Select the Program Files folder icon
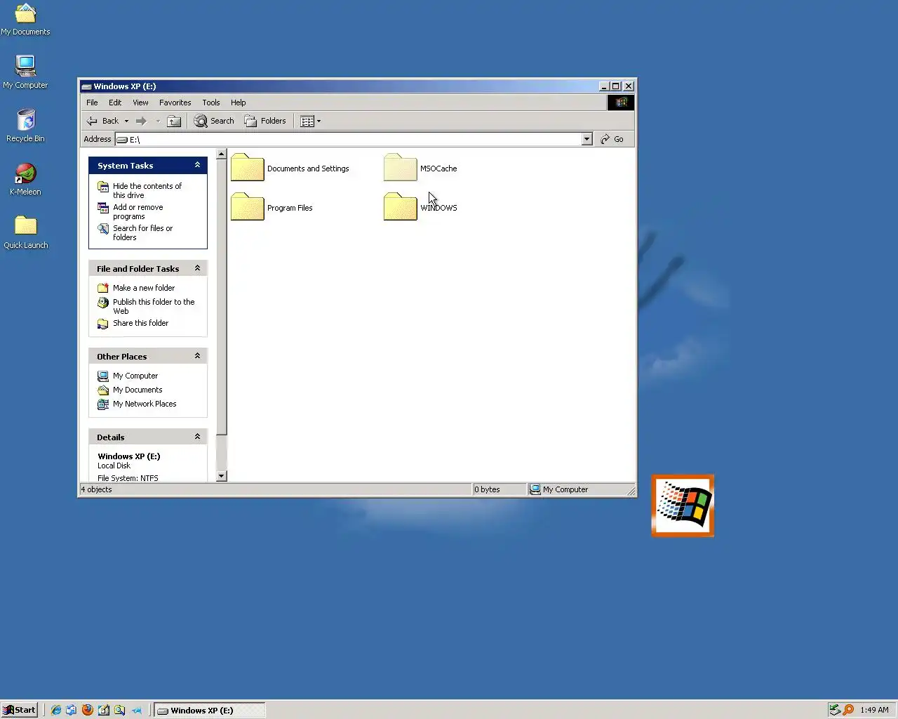 tap(248, 207)
